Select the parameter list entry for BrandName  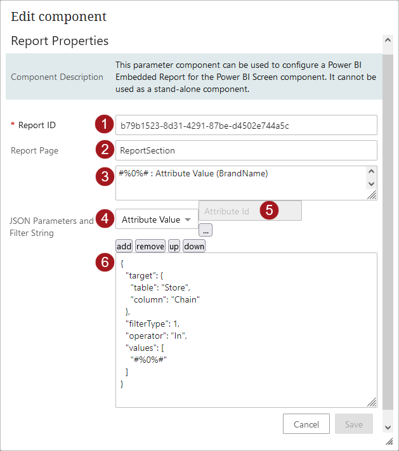pos(193,173)
